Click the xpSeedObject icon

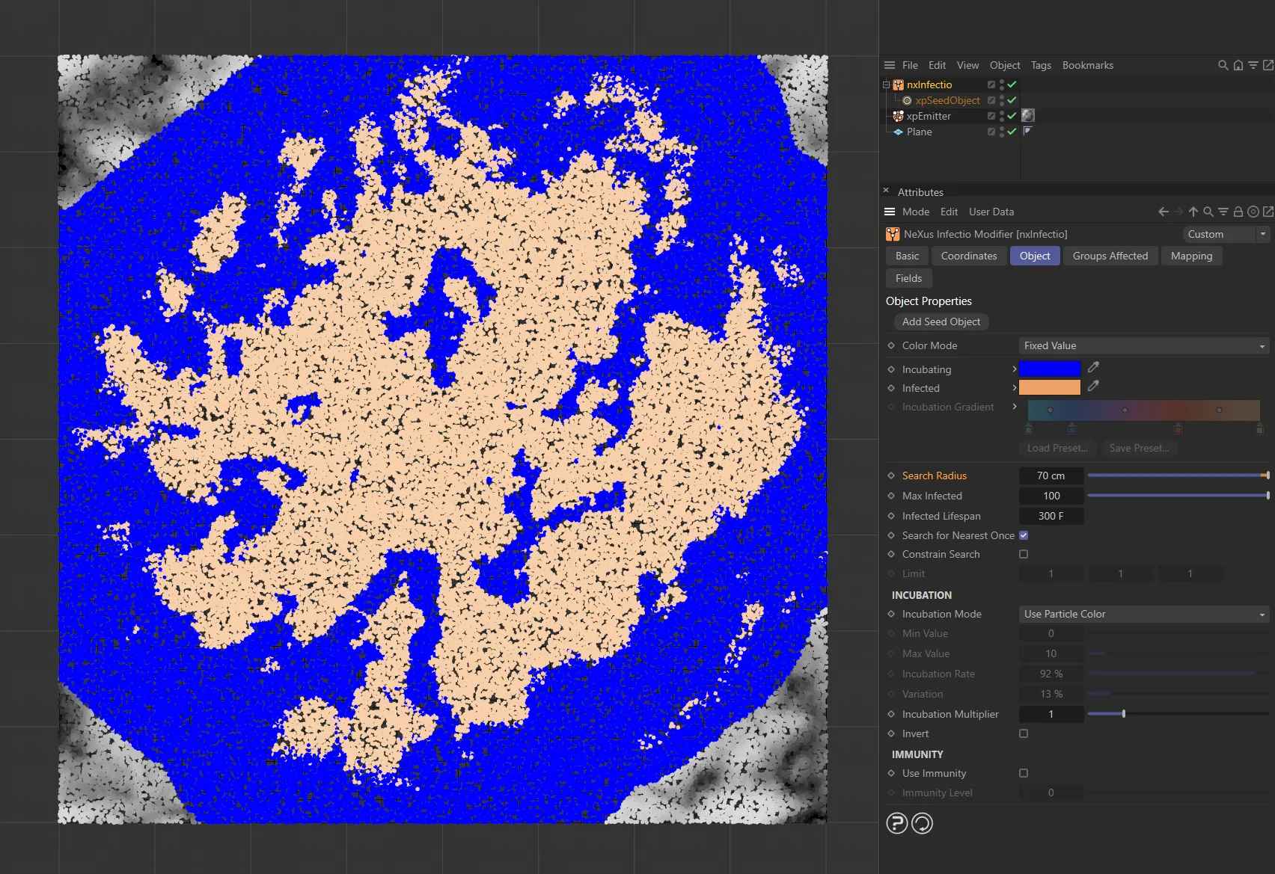tap(907, 100)
